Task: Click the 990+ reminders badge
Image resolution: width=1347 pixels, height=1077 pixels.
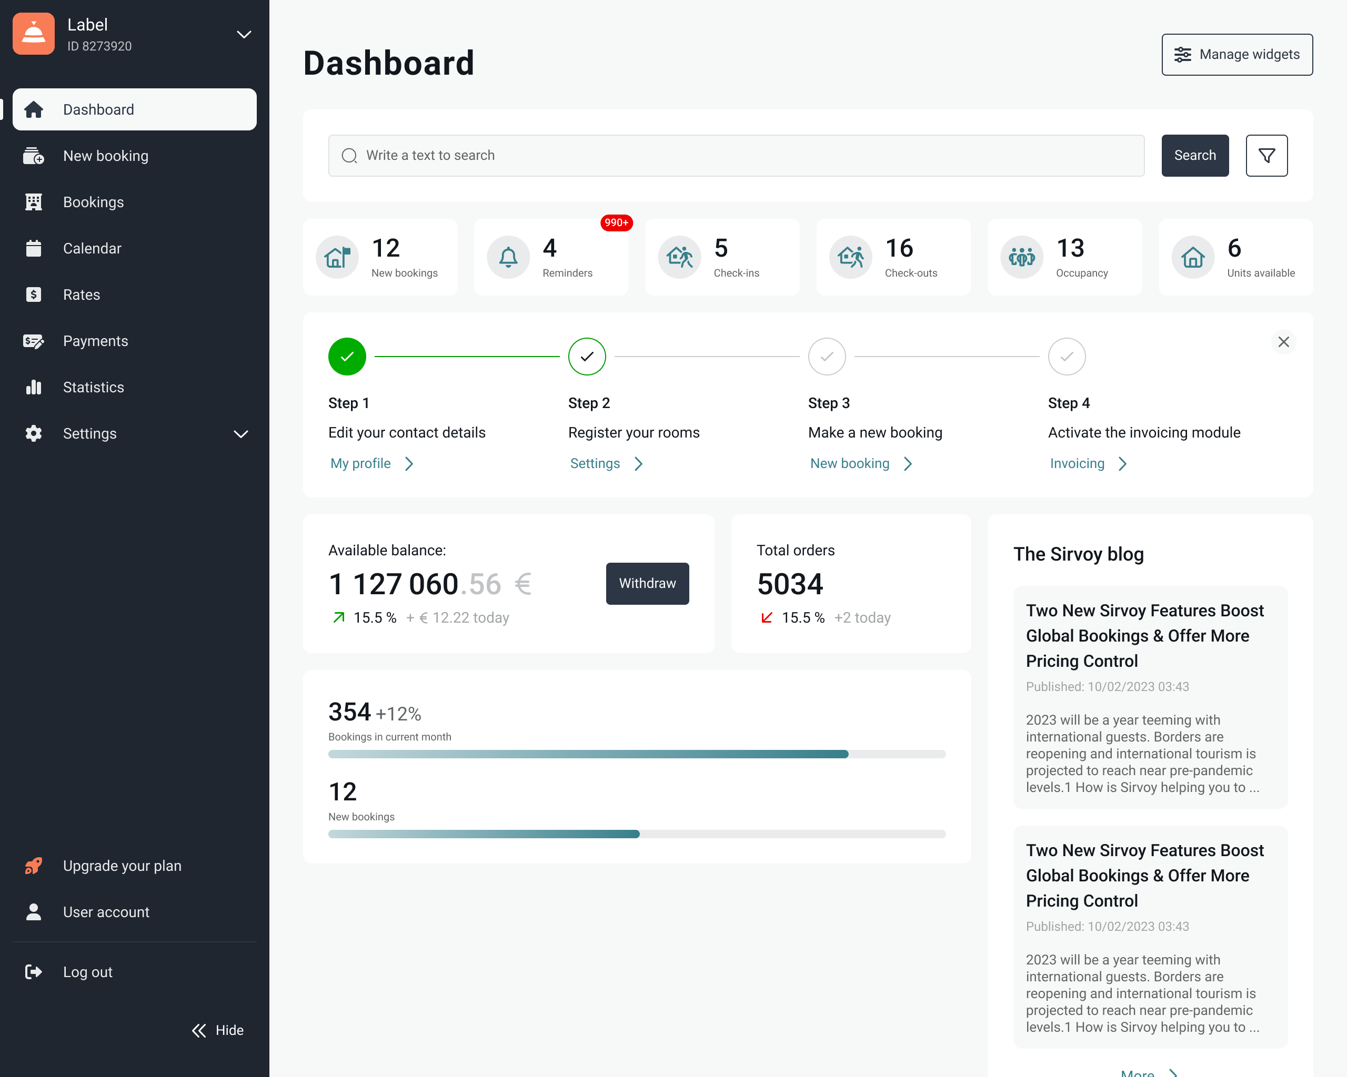Action: pyautogui.click(x=616, y=223)
